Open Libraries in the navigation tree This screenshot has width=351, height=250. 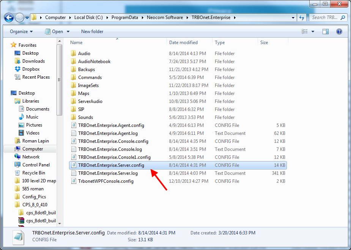pyautogui.click(x=31, y=101)
